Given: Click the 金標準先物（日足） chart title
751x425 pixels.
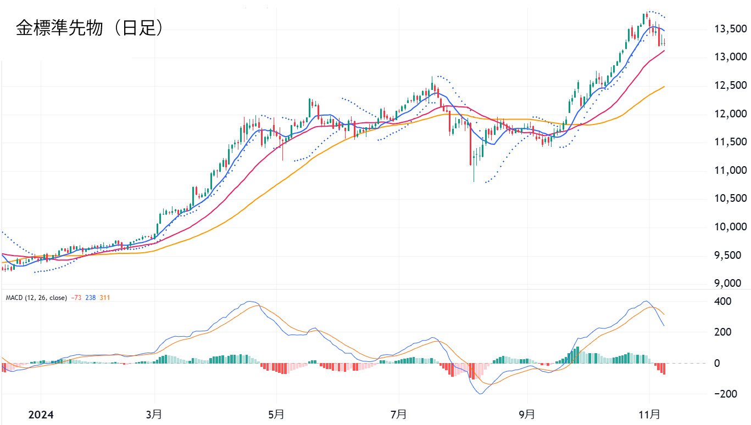Looking at the screenshot, I should point(90,29).
